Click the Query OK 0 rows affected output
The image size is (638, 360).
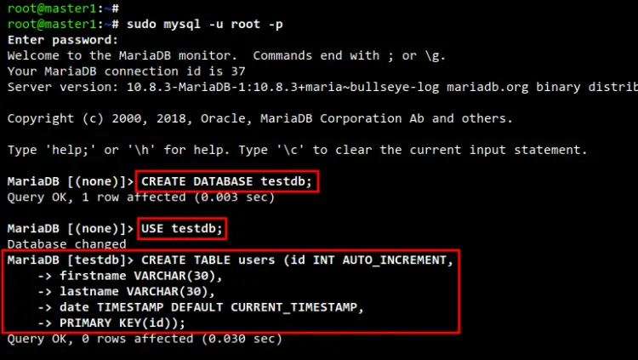pos(144,339)
